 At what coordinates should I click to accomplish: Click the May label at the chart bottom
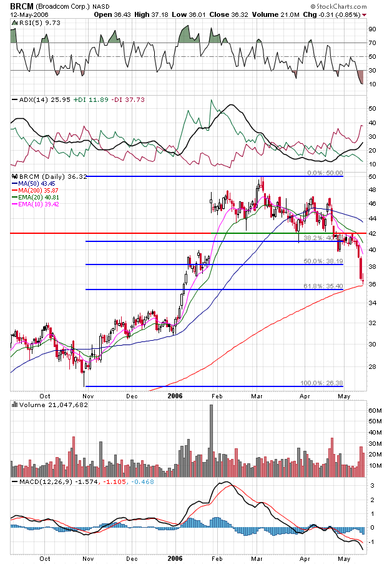click(344, 558)
